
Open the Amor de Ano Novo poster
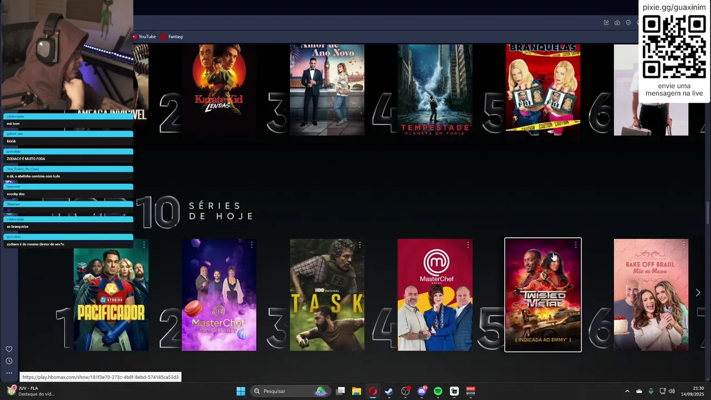(x=327, y=90)
